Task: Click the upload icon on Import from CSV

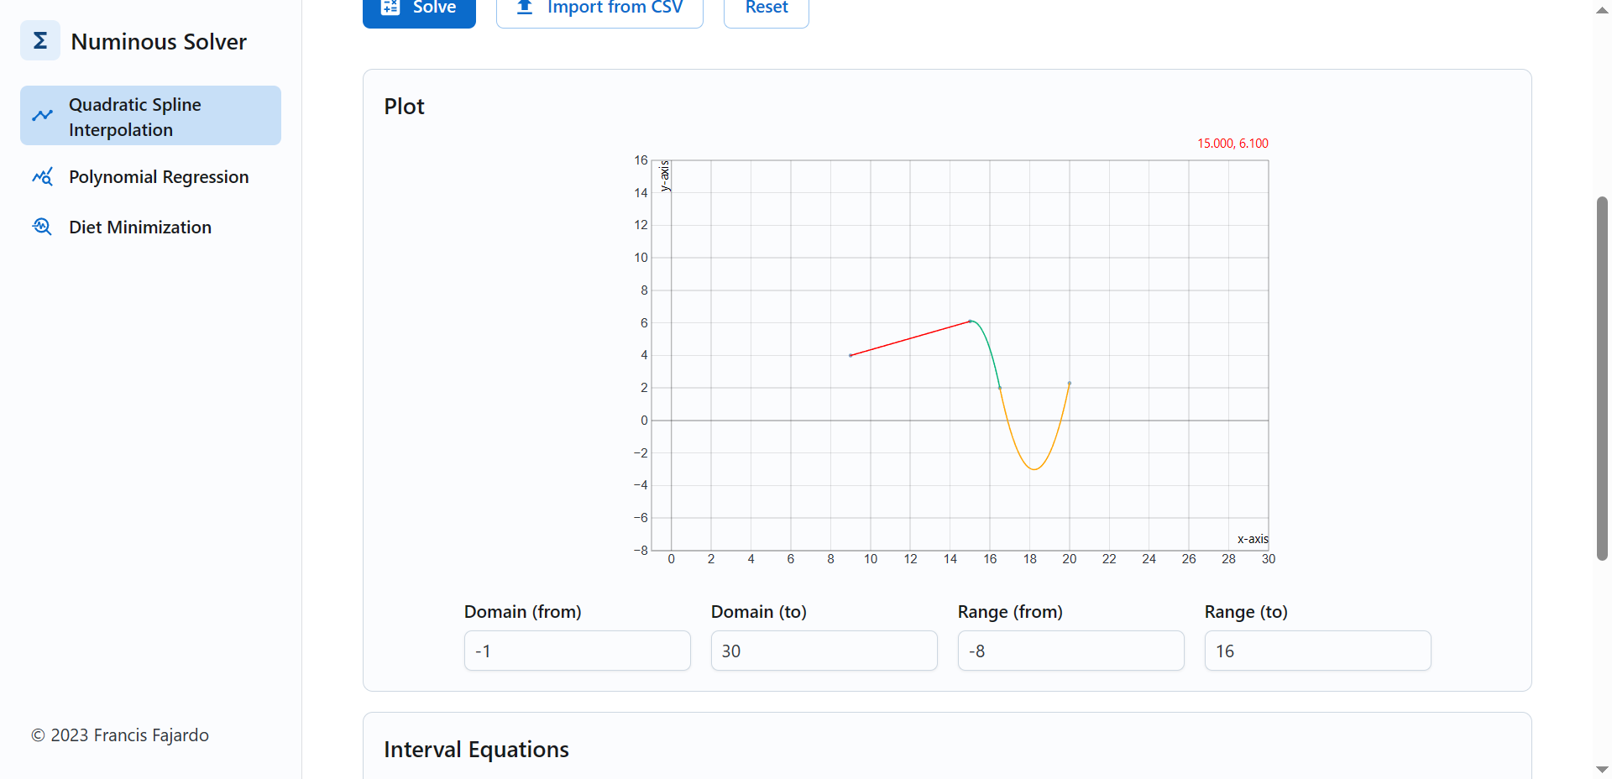Action: [x=524, y=7]
